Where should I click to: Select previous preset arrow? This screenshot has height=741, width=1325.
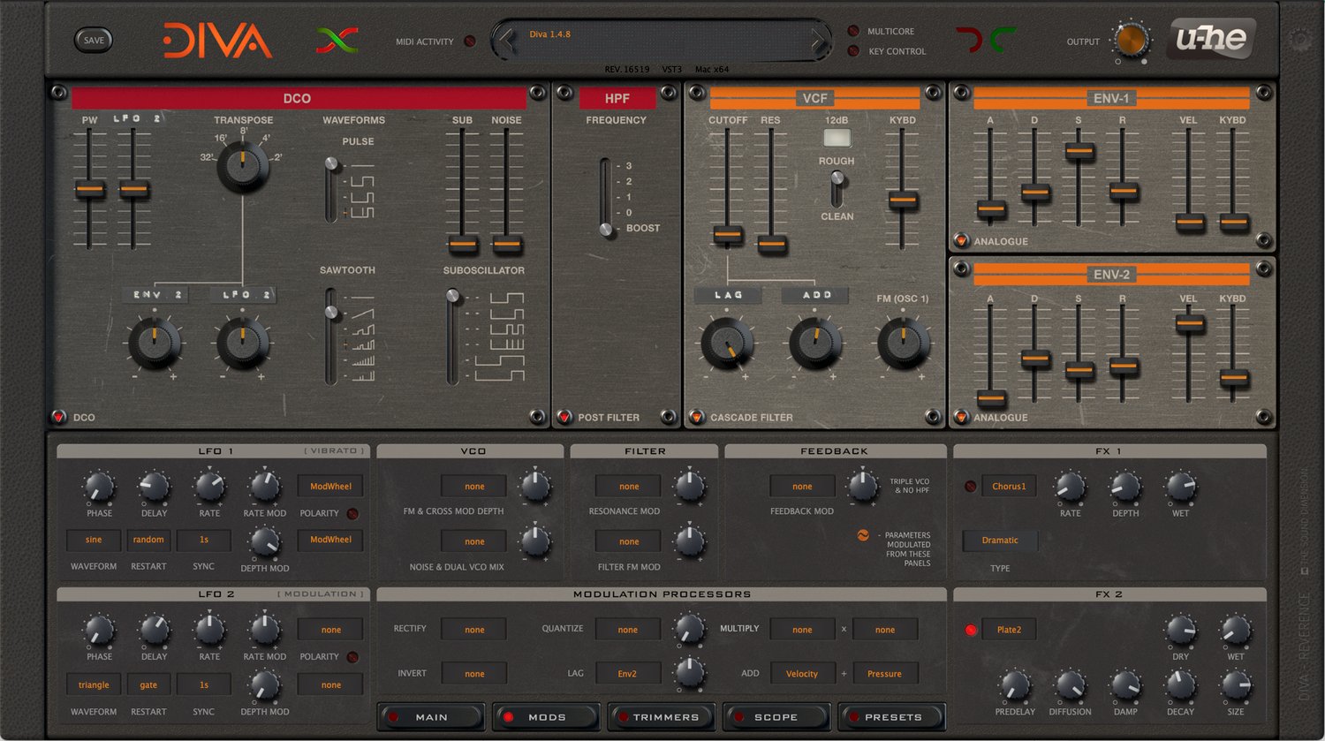coord(506,40)
